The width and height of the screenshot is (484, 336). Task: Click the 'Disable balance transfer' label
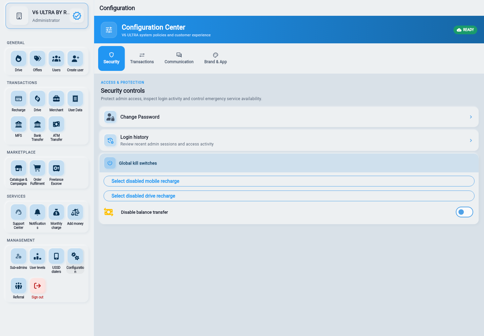pyautogui.click(x=145, y=212)
